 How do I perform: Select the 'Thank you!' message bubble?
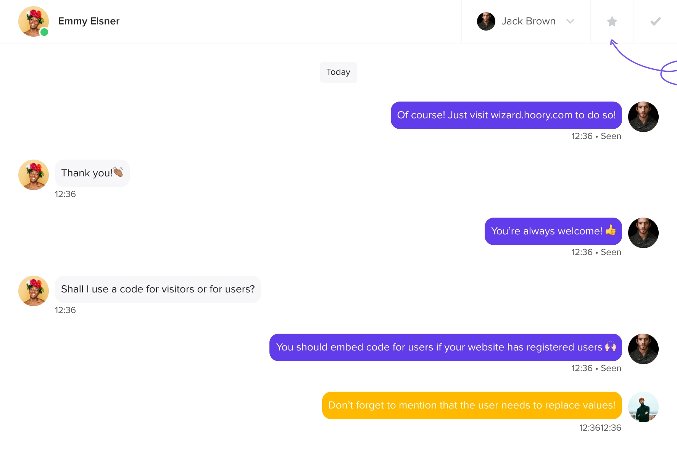coord(92,173)
